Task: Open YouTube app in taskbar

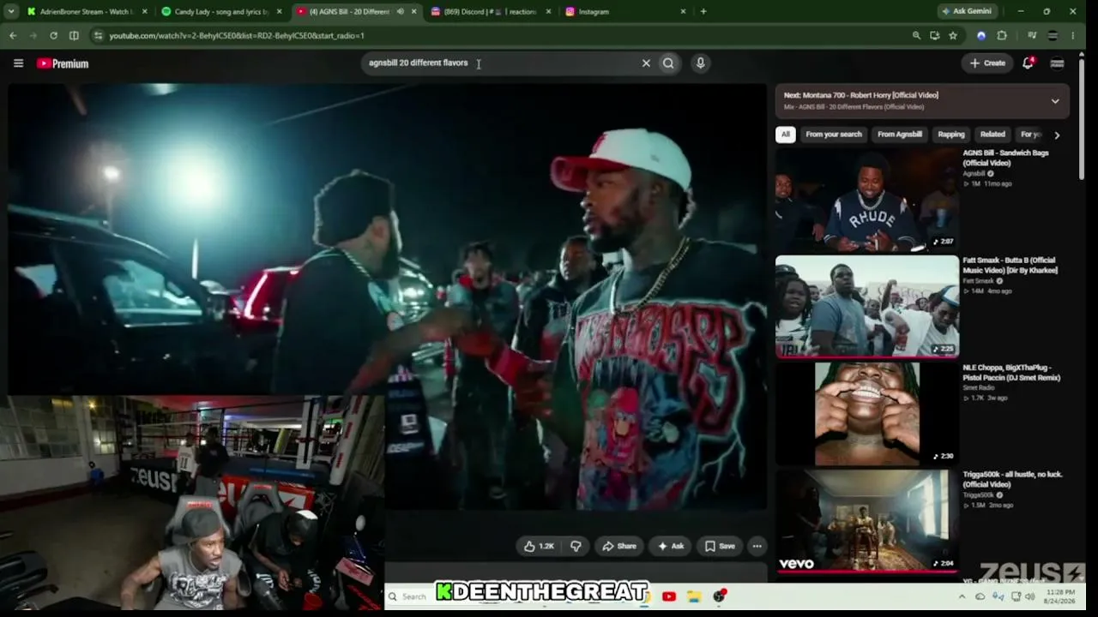Action: 669,596
